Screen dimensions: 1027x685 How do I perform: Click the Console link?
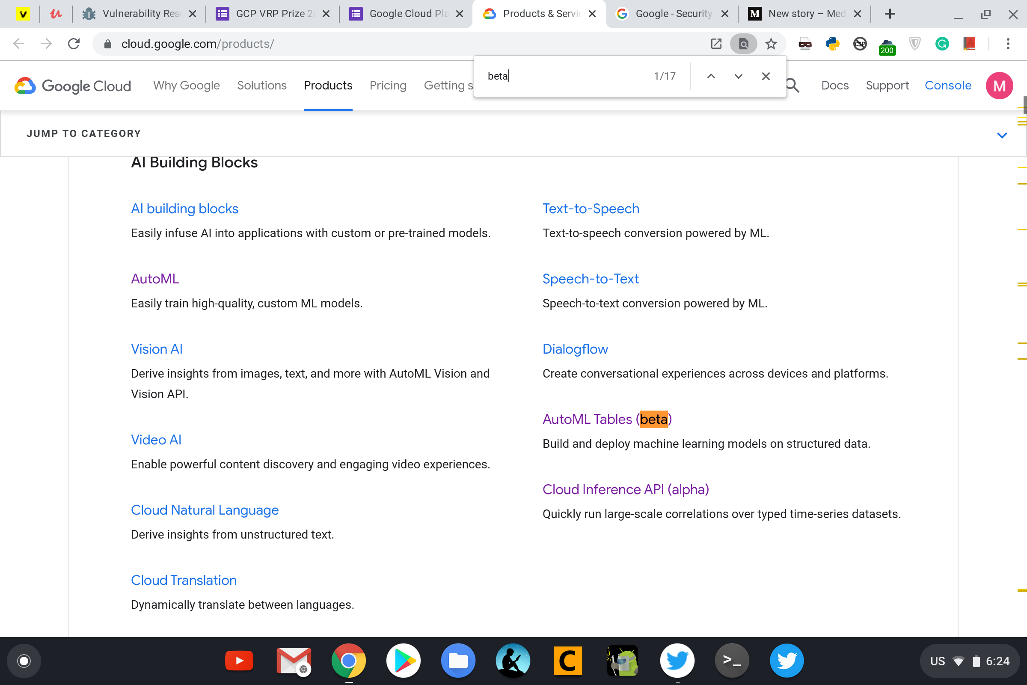click(947, 86)
